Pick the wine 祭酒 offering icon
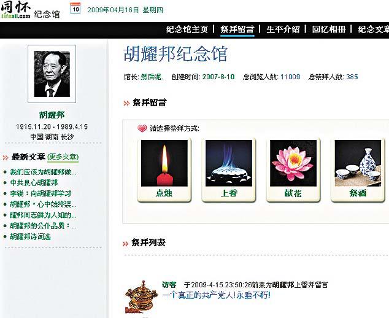This screenshot has height=318, width=389. click(x=358, y=170)
